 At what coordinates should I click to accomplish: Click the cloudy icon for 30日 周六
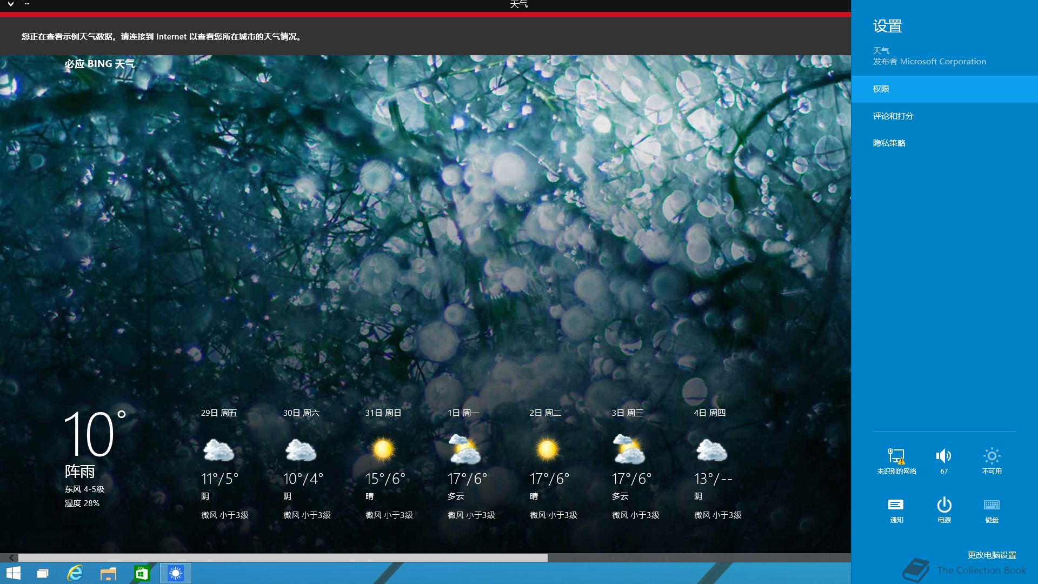[x=301, y=450]
